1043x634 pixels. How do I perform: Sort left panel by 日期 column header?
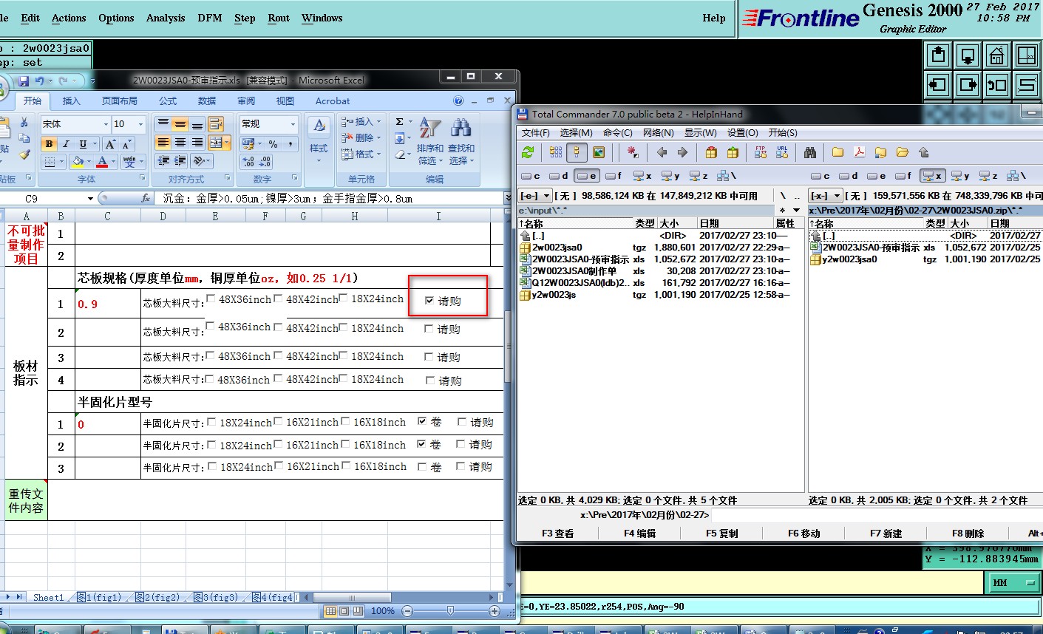735,223
